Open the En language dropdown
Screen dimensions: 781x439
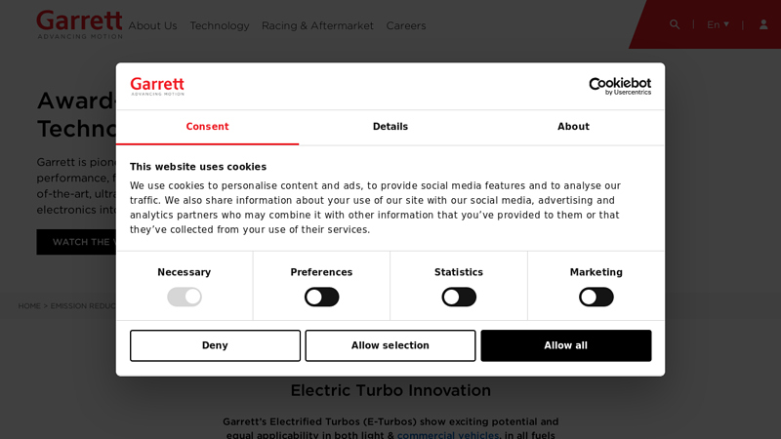pos(718,24)
